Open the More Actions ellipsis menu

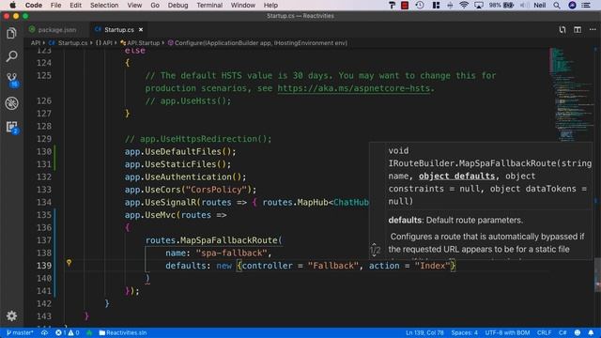point(593,29)
